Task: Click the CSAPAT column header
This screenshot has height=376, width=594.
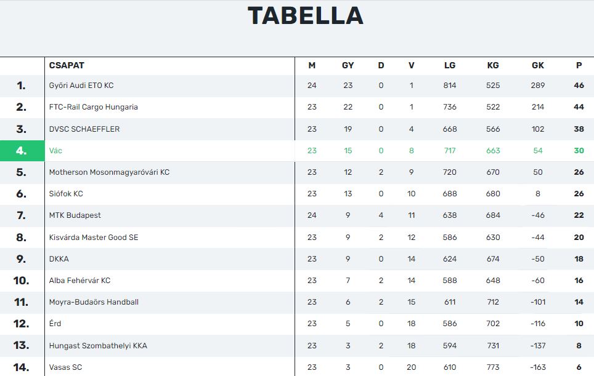Action: 67,65
